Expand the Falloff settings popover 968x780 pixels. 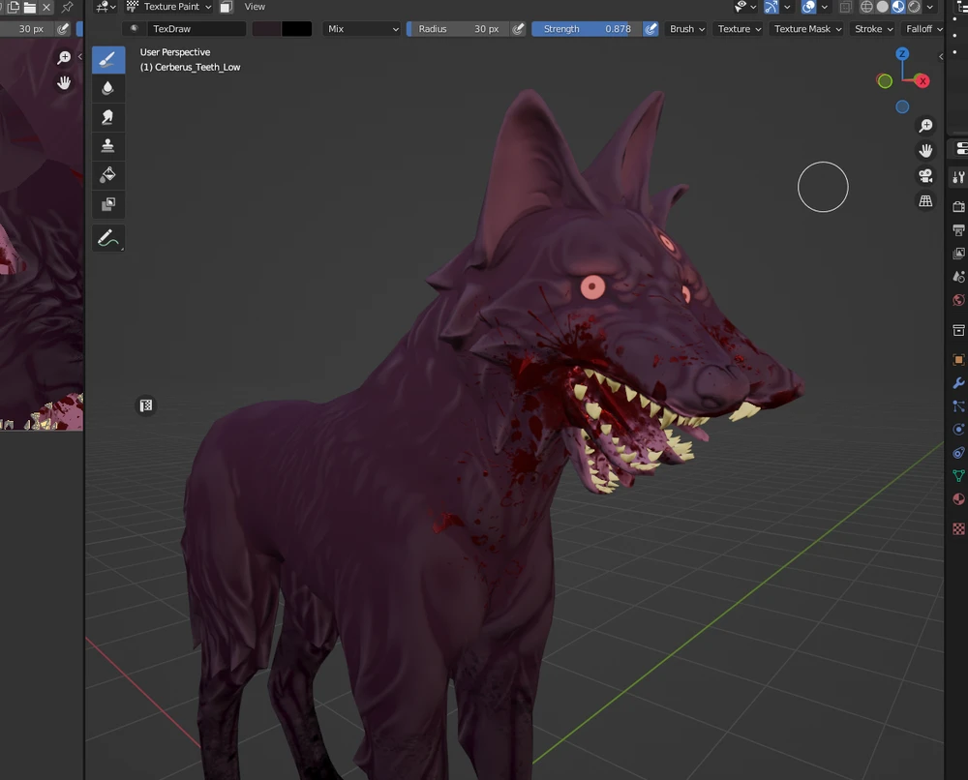click(923, 29)
